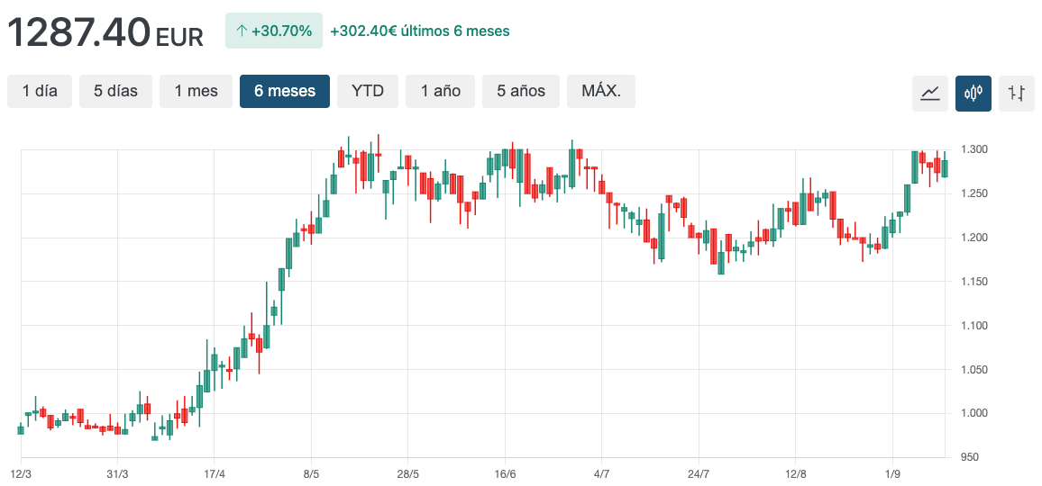Screen dimensions: 1042x486
Task: Click the 1/9 date axis marker
Action: 892,474
